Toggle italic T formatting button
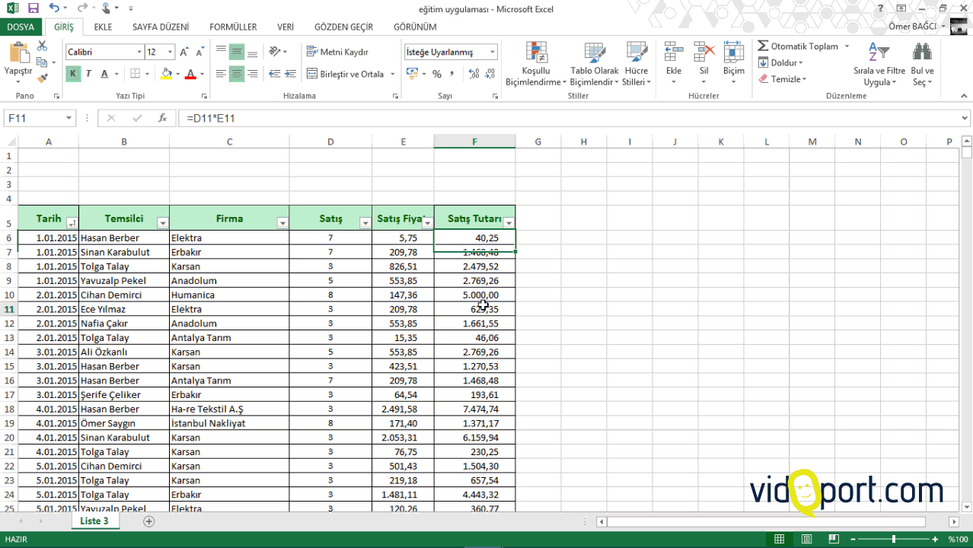Viewport: 973px width, 548px height. click(x=88, y=74)
